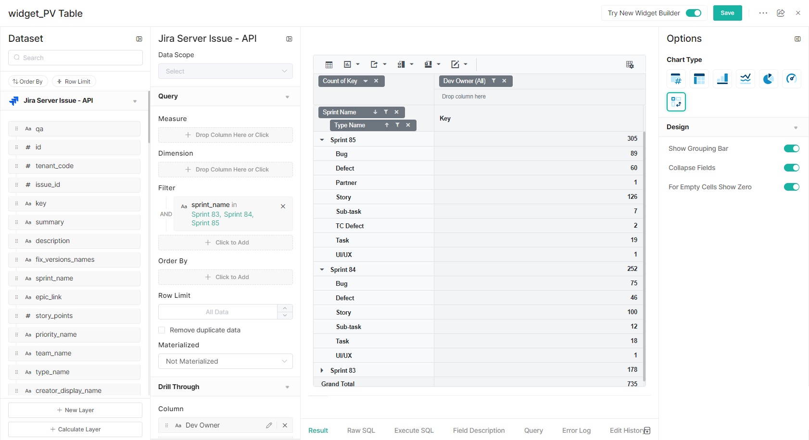This screenshot has height=440, width=809.
Task: Click the filter icon on Sprint Name
Action: click(386, 112)
